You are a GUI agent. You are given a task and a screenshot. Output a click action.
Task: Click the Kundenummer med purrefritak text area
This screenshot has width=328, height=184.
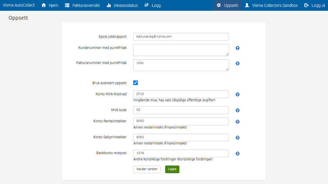point(181,50)
